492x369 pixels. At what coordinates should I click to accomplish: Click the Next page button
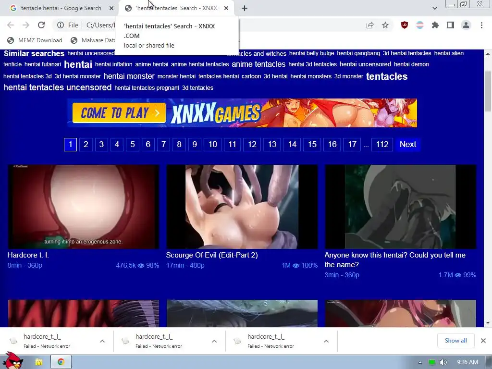pyautogui.click(x=408, y=144)
